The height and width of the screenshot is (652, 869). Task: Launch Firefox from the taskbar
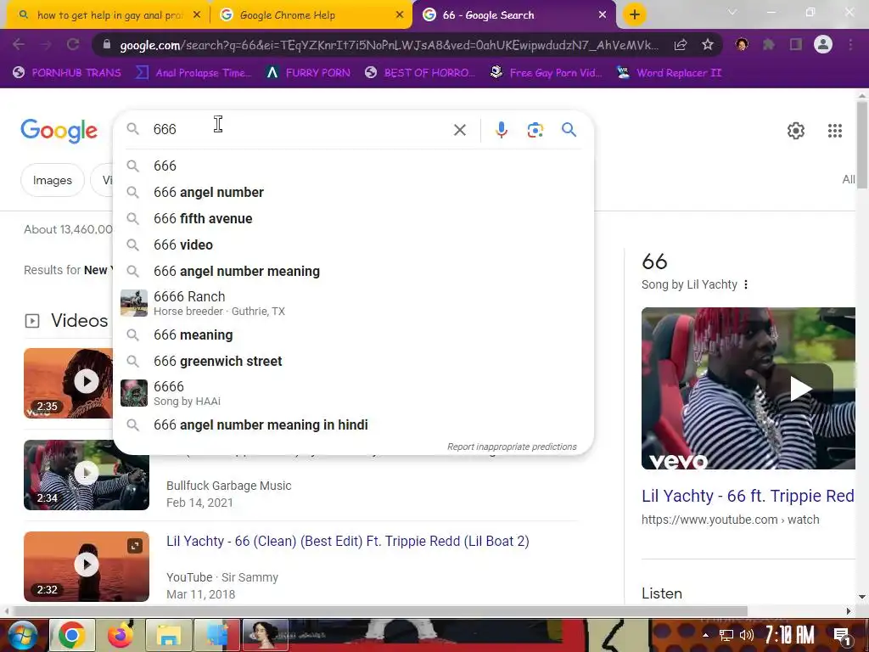pos(121,635)
